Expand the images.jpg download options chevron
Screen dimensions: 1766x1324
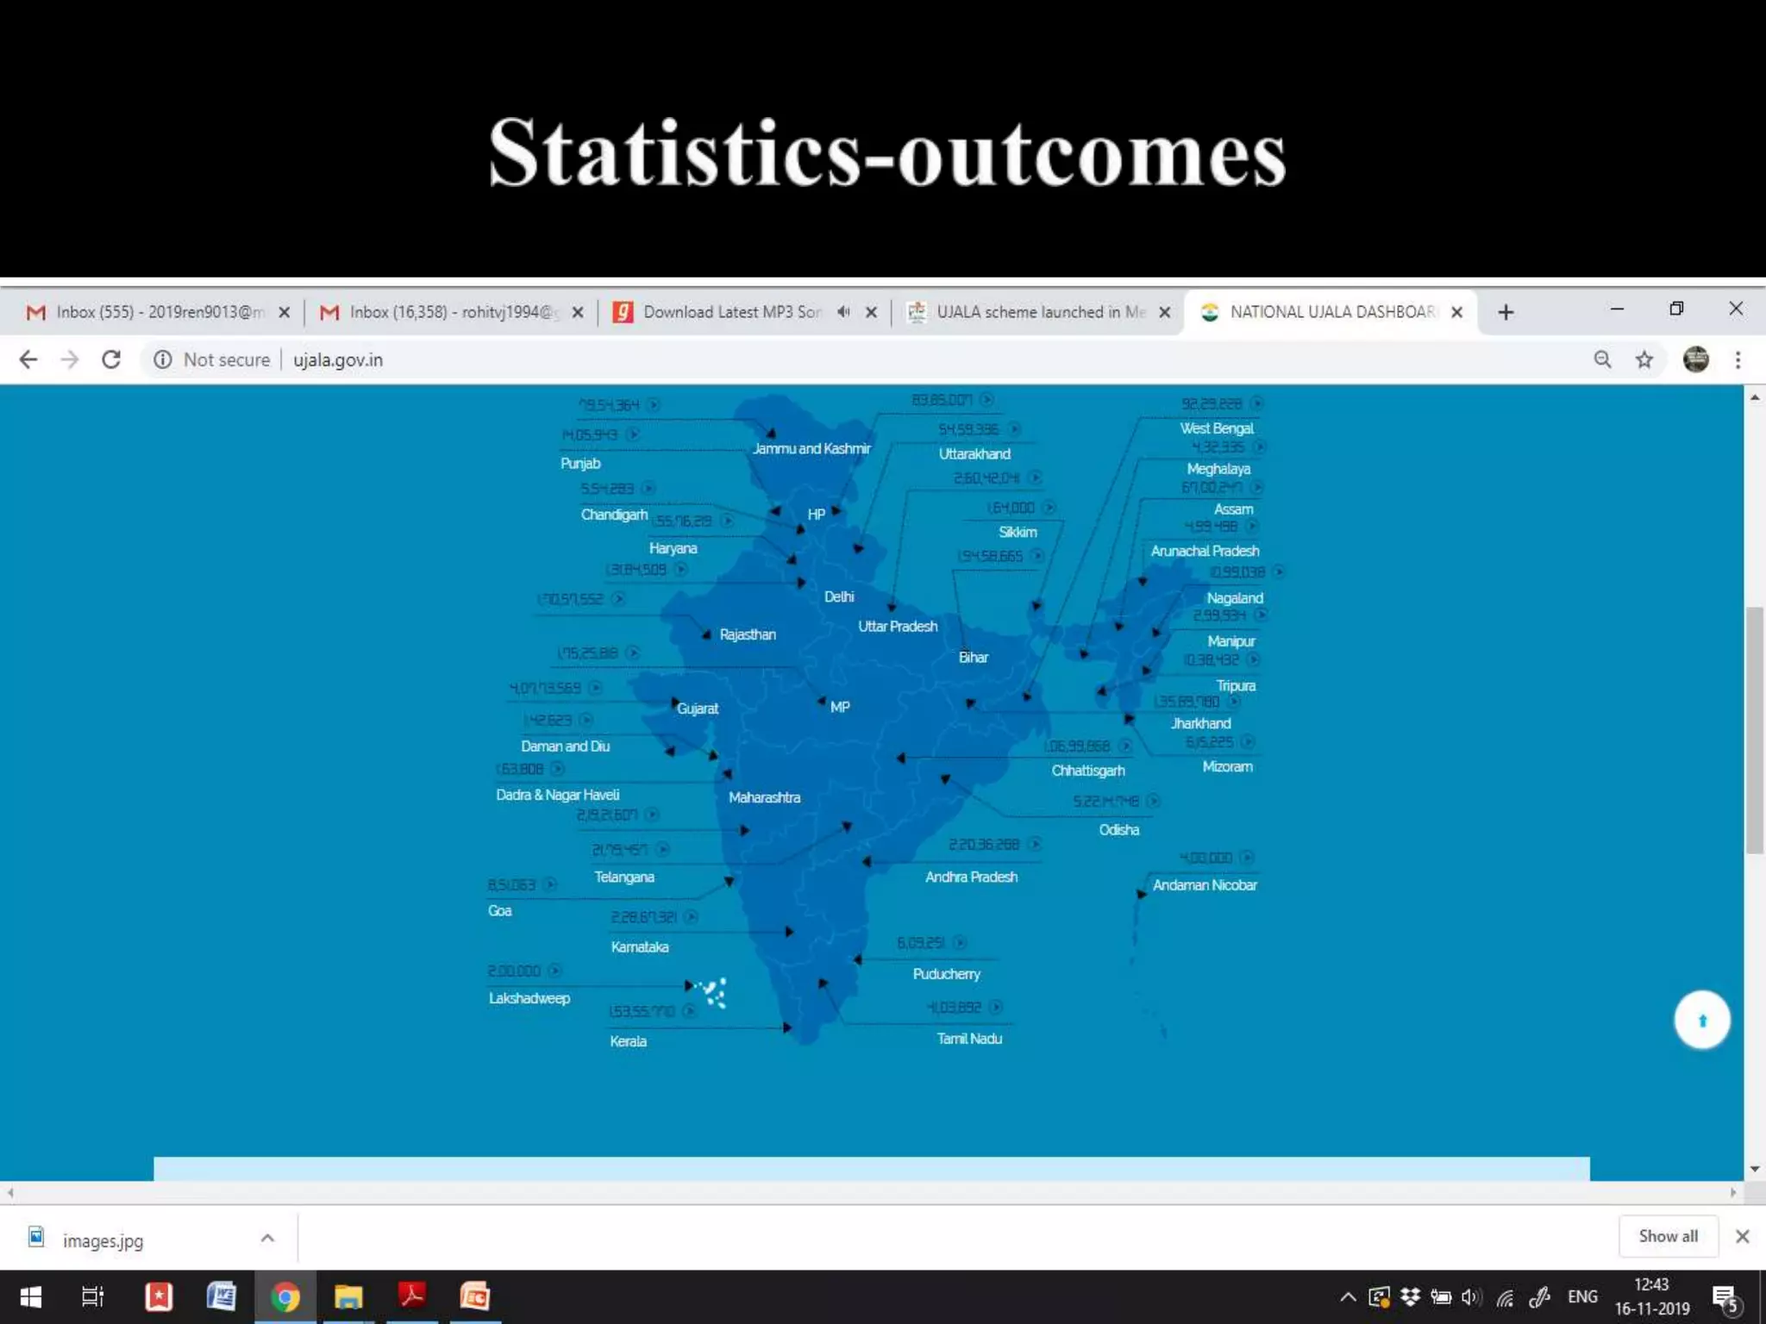pos(267,1239)
